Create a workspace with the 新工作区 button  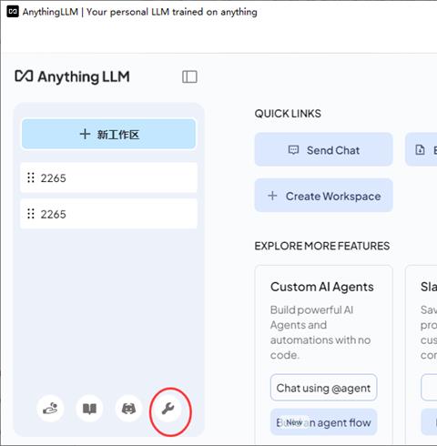pyautogui.click(x=108, y=134)
